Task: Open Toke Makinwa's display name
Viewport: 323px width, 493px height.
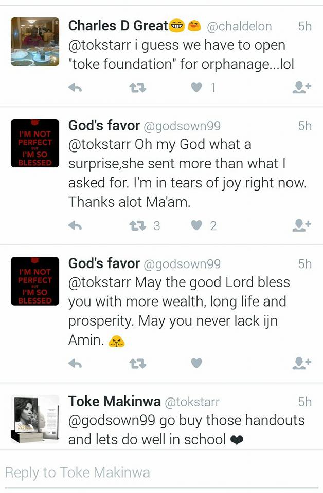Action: click(x=115, y=402)
